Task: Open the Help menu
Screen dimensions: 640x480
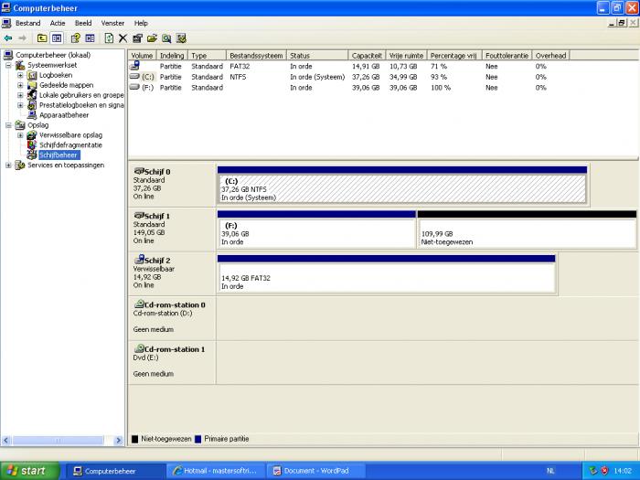Action: pyautogui.click(x=141, y=23)
